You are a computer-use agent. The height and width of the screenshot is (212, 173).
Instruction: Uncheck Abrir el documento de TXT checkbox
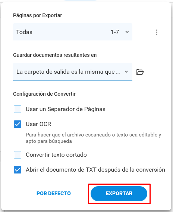pyautogui.click(x=18, y=170)
